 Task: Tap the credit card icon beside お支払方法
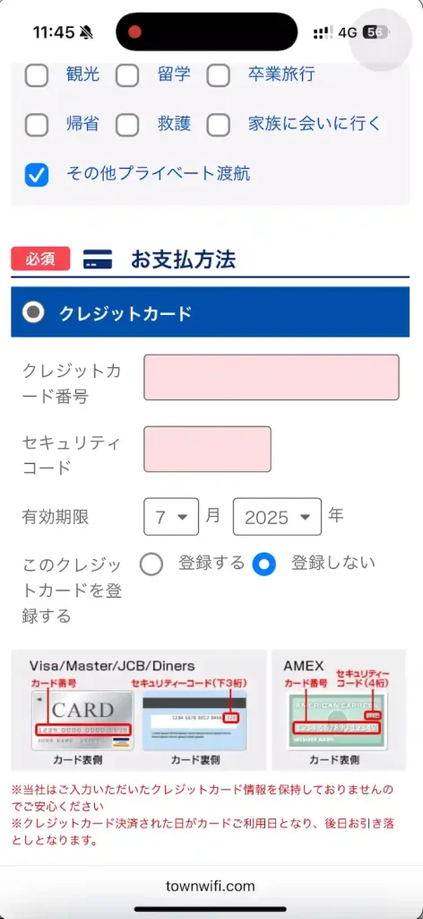pos(98,259)
